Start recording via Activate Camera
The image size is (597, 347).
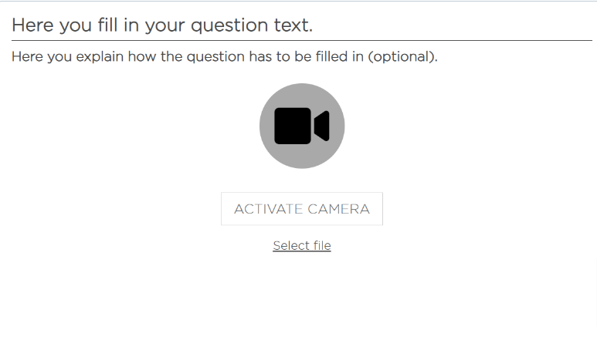click(x=302, y=209)
